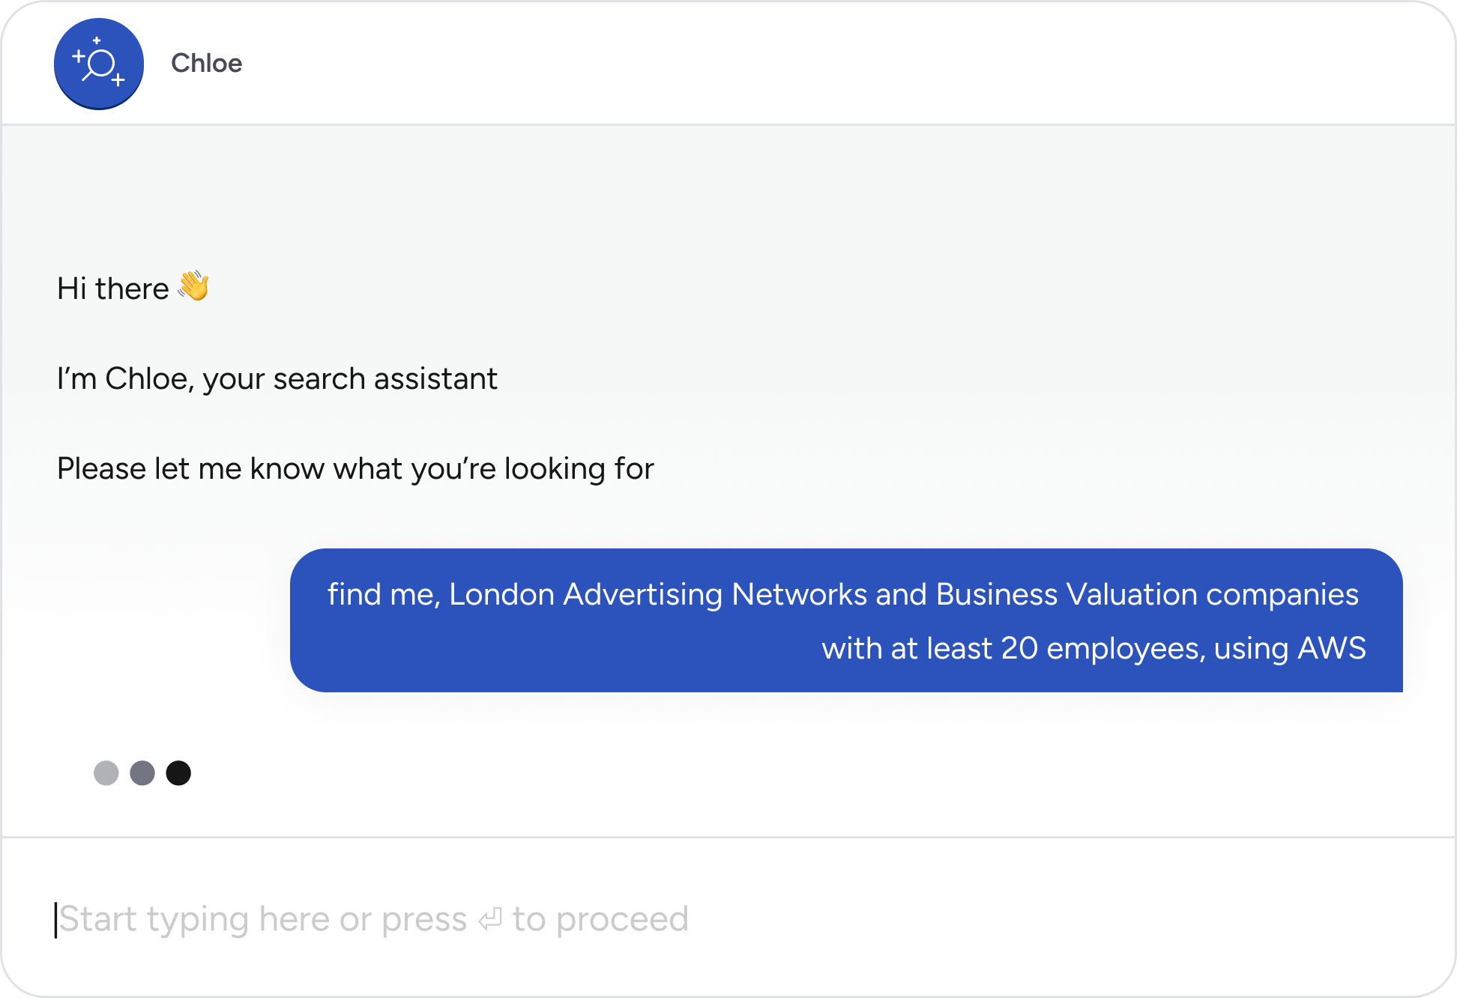Click the 'search assistant' words in intro
The height and width of the screenshot is (998, 1457).
pyautogui.click(x=384, y=379)
